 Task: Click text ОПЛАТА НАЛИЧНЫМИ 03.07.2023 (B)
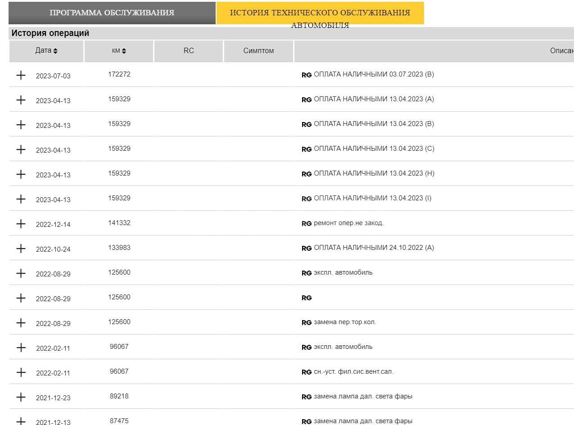(x=374, y=74)
